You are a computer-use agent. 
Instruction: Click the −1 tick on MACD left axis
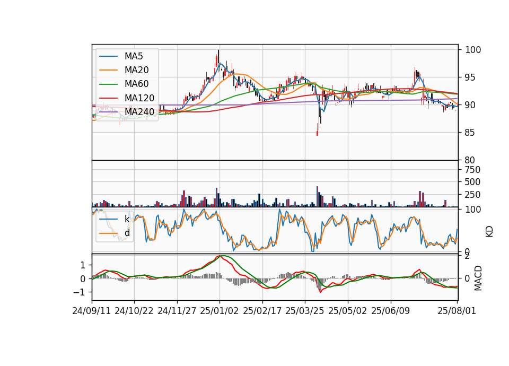(80, 293)
